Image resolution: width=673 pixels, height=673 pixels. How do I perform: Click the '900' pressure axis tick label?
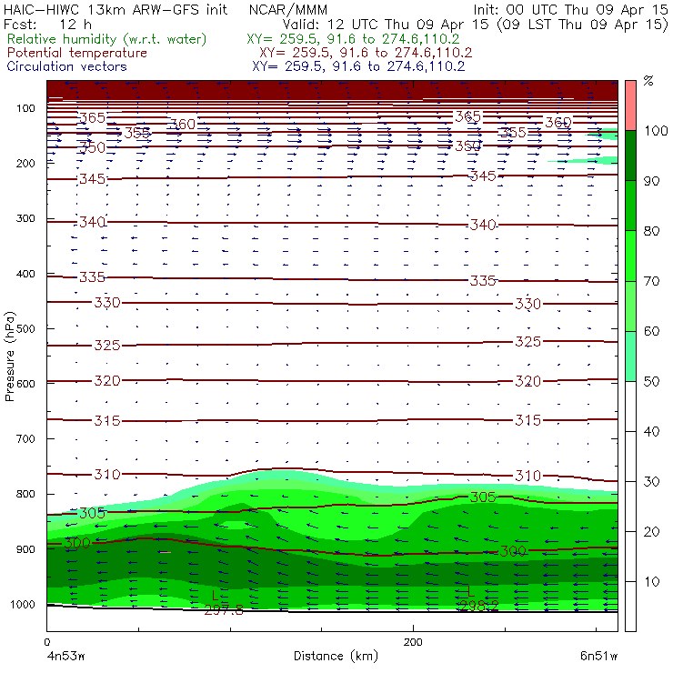[25, 549]
